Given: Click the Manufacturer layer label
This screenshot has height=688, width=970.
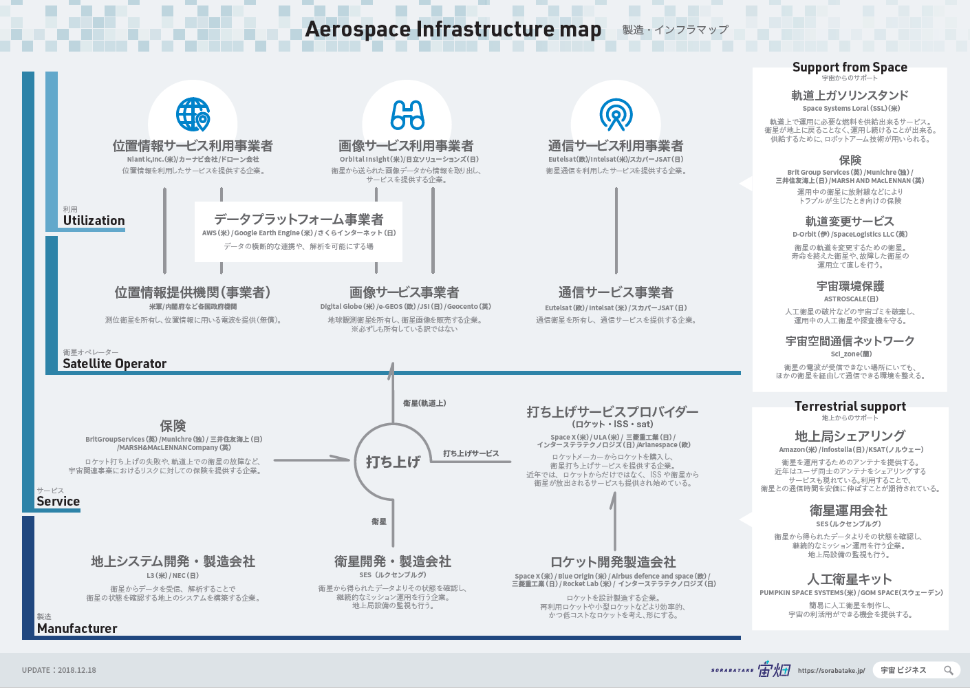Looking at the screenshot, I should point(77,629).
